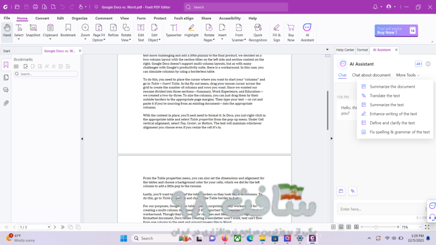436x245 pixels.
Task: Switch to continuous page view mode
Action: pos(341,227)
